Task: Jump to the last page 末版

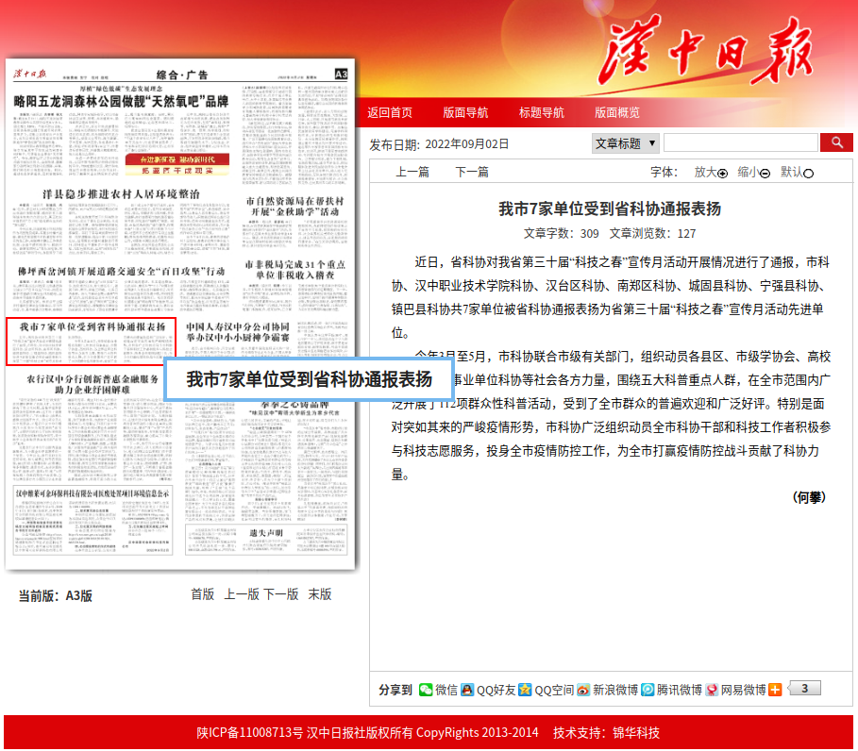Action: pos(320,594)
